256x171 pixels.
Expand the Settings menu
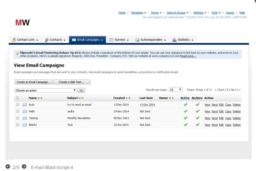pos(199,13)
